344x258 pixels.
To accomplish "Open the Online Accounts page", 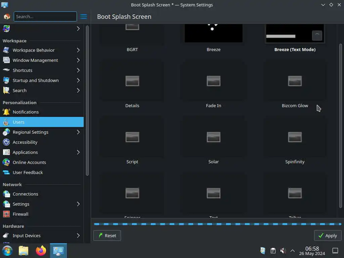I will (42, 162).
